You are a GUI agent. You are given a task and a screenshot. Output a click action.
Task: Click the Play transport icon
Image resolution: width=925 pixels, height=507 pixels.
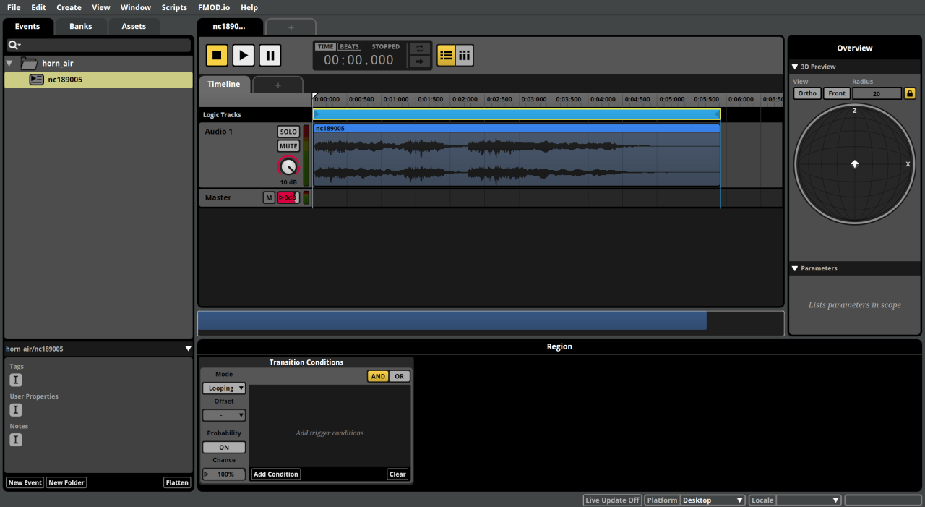pos(243,55)
